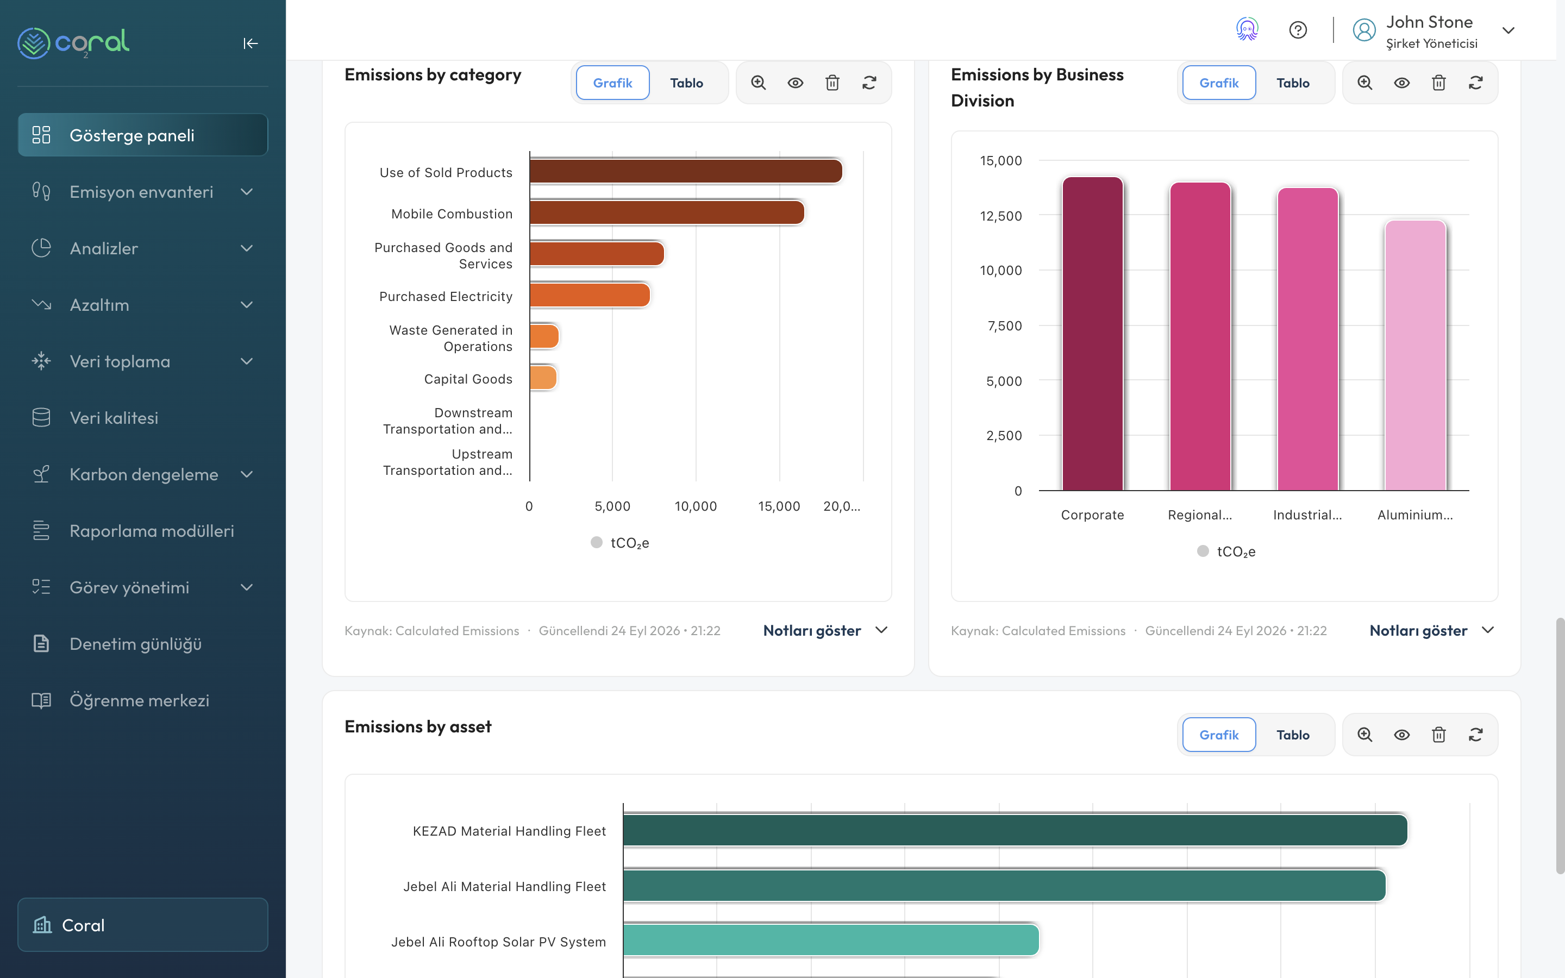1565x978 pixels.
Task: Delete the Emissions by asset widget
Action: [x=1438, y=735]
